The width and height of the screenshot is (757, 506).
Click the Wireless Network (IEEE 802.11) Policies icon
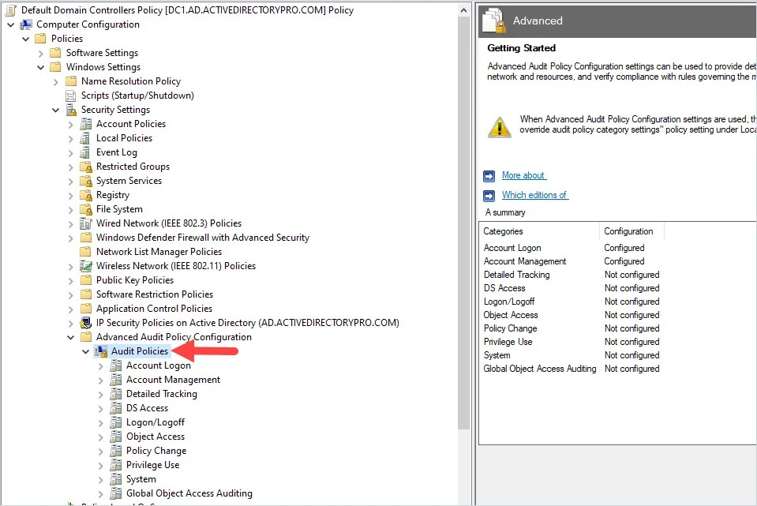coord(86,265)
